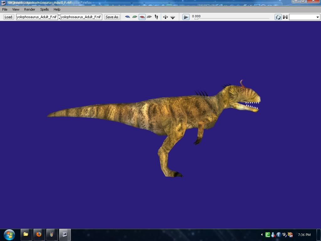
Task: Toggle the red eye view button
Action: pos(142,17)
